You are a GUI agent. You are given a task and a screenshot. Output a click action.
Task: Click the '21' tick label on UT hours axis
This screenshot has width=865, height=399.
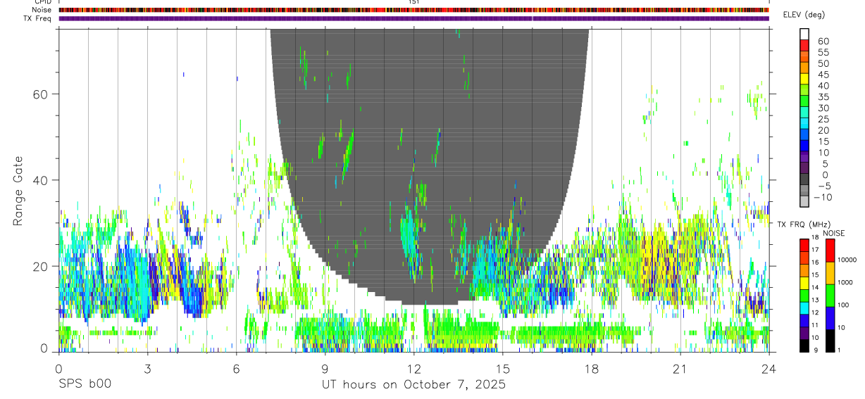[680, 368]
